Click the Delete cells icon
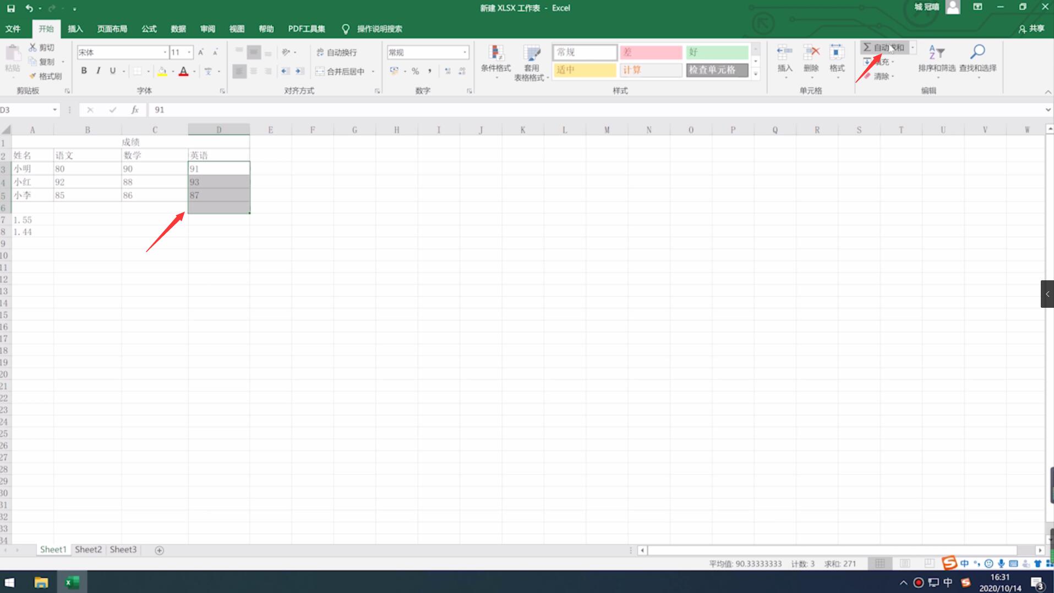The height and width of the screenshot is (593, 1054). pyautogui.click(x=811, y=53)
